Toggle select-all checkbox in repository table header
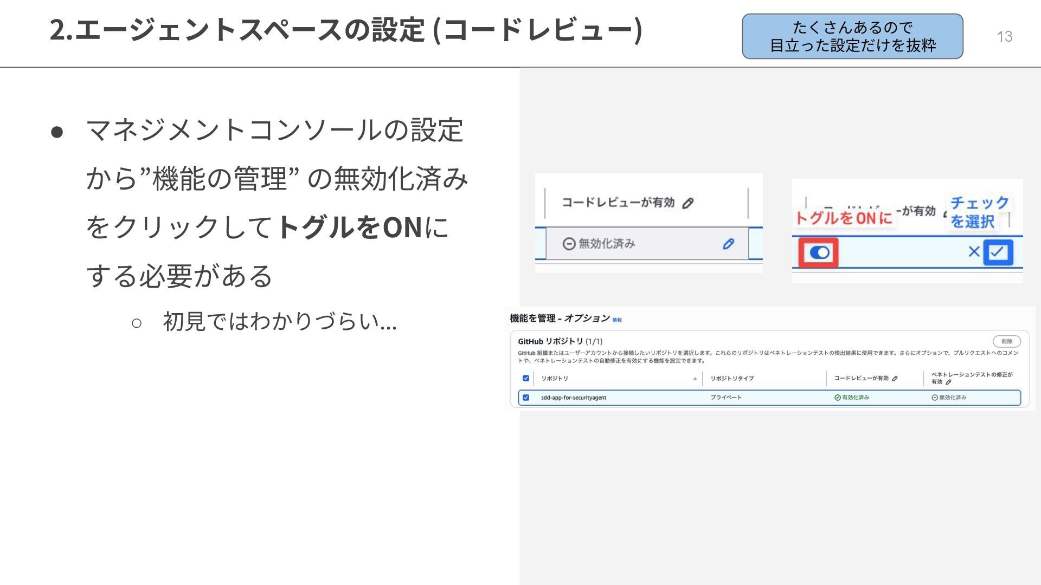Viewport: 1041px width, 585px height. coord(525,378)
